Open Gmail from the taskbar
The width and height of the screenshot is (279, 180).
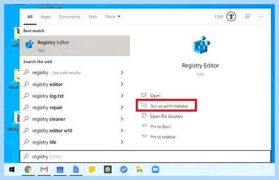(x=44, y=169)
